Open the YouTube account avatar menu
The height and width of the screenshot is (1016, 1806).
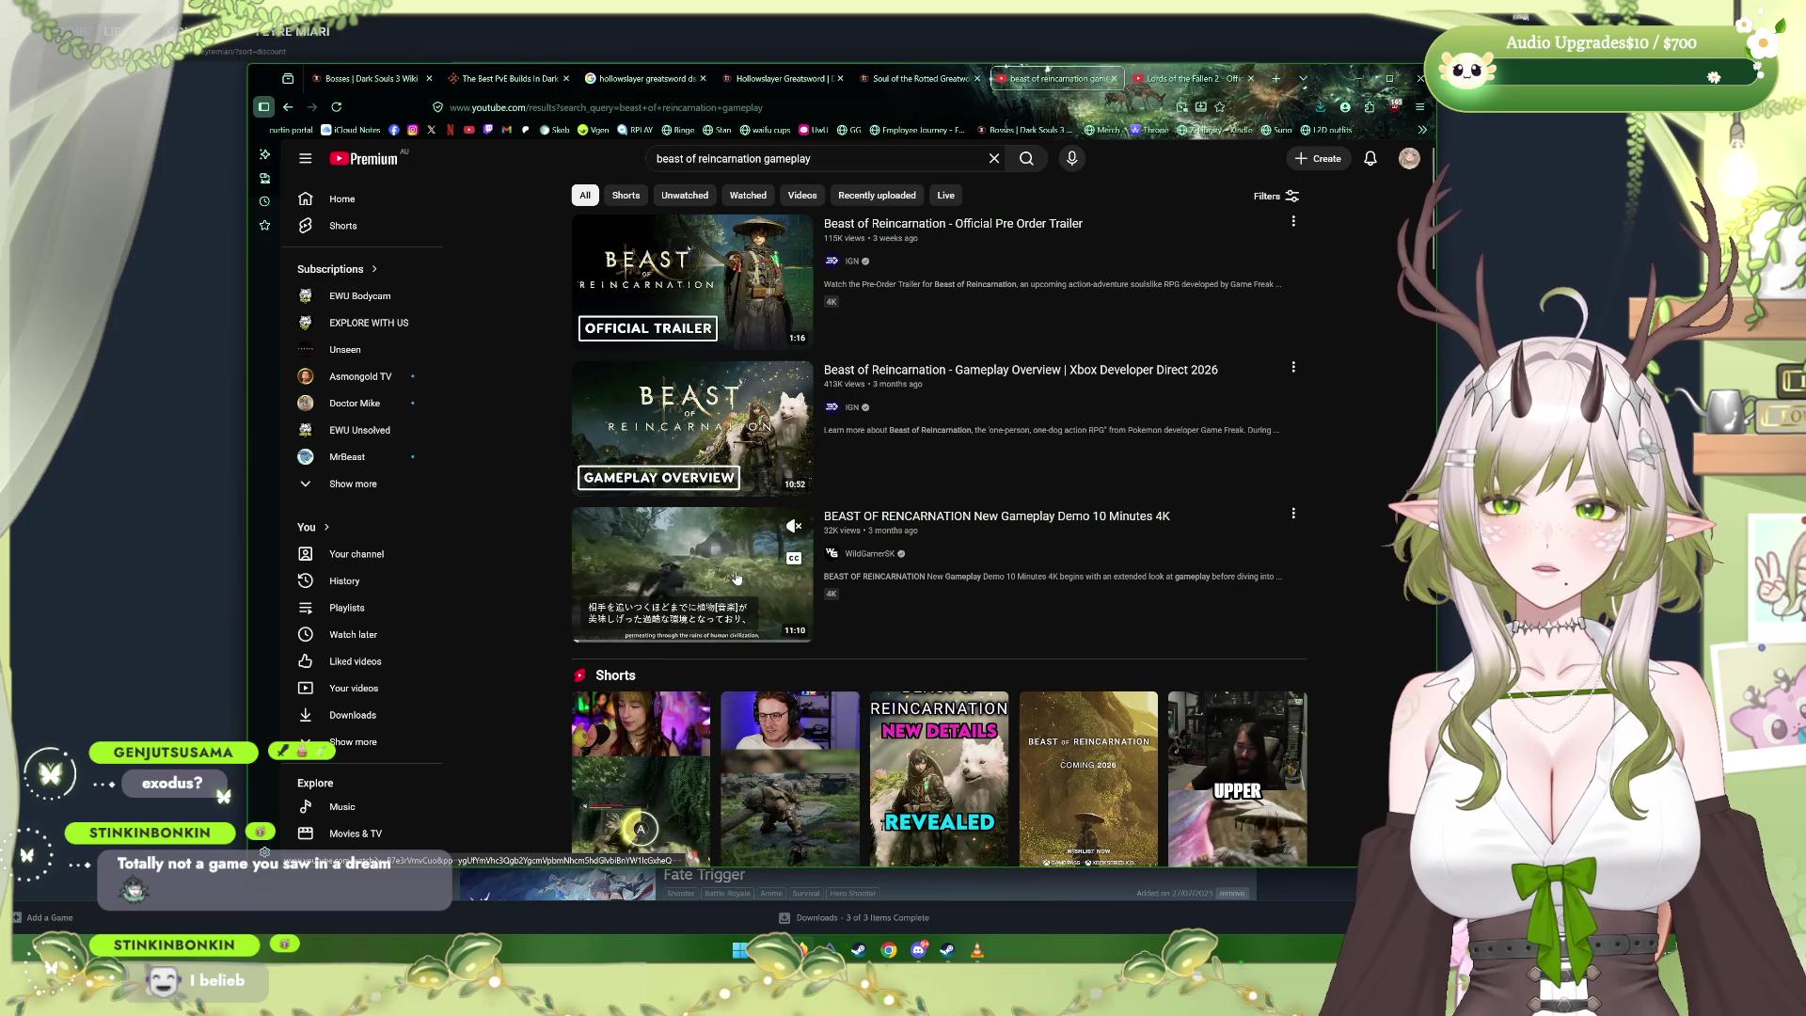click(x=1409, y=159)
